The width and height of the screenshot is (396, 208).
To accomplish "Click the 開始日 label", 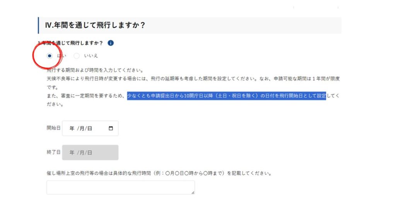I will tap(53, 128).
